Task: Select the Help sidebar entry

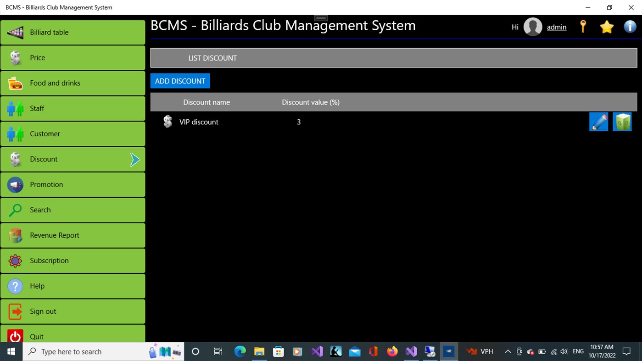Action: coord(38,286)
